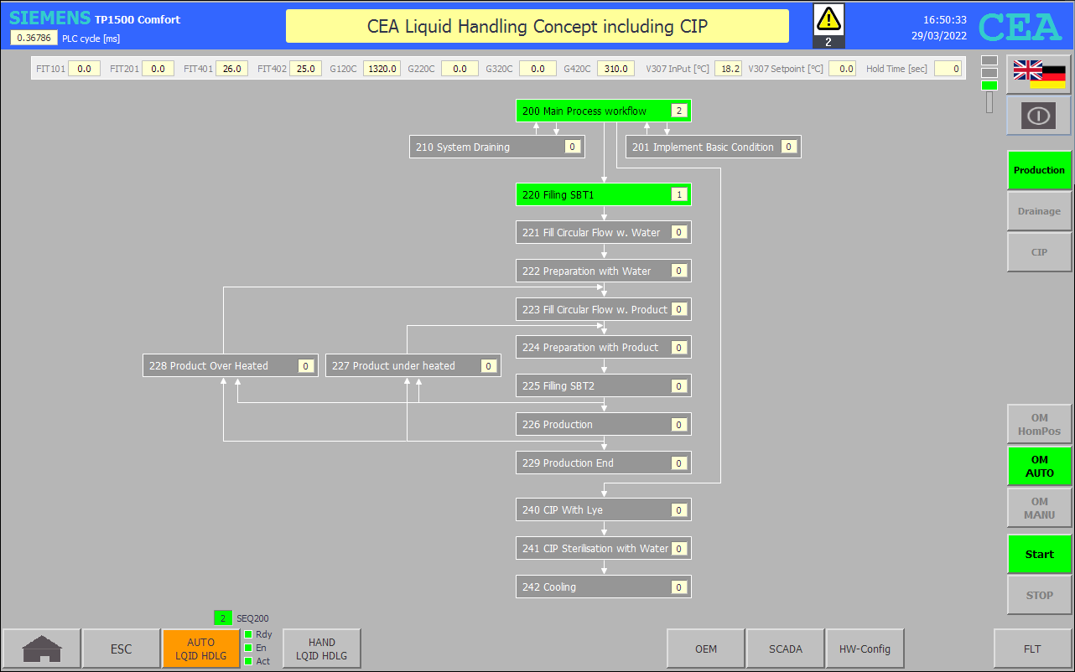Viewport: 1075px width, 672px height.
Task: Activate AUTO LQID HDLG mode
Action: 201,649
